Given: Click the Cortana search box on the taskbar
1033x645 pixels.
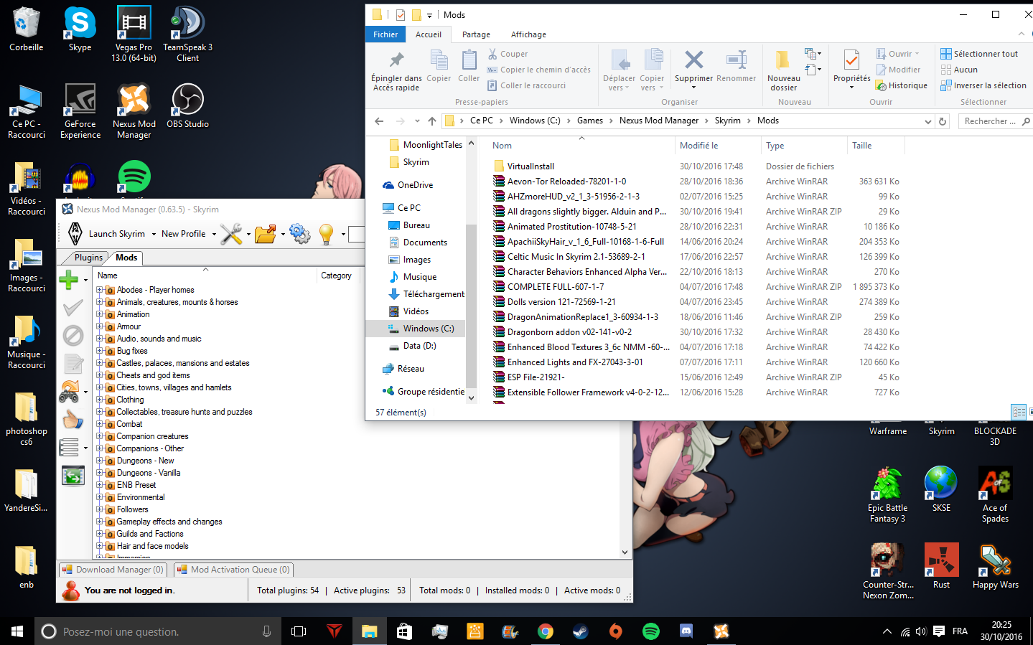Looking at the screenshot, I should (x=158, y=631).
